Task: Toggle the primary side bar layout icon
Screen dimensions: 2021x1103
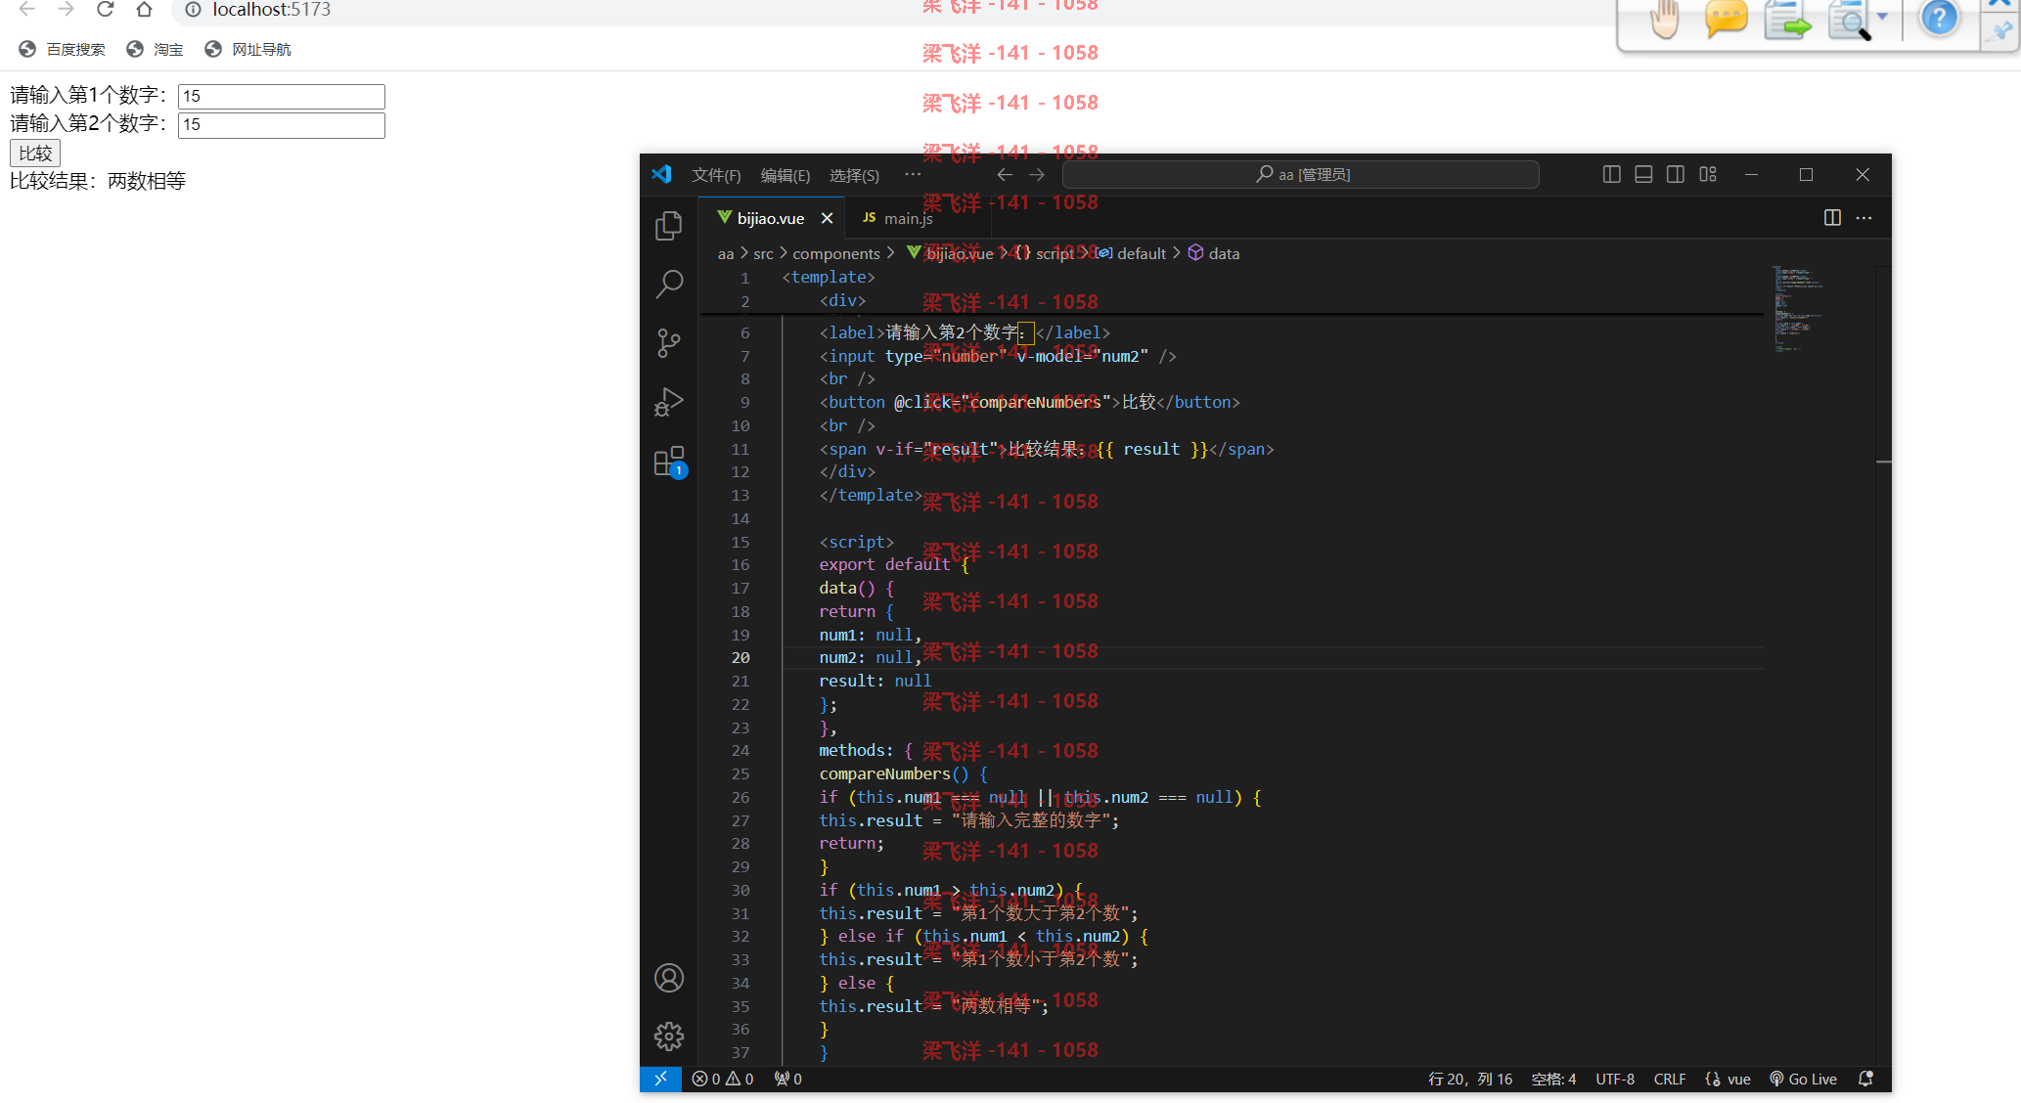Action: [x=1612, y=174]
